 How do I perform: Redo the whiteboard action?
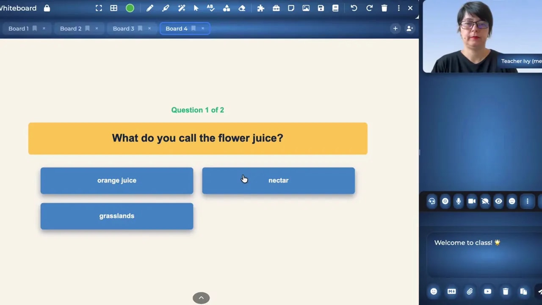pyautogui.click(x=369, y=8)
